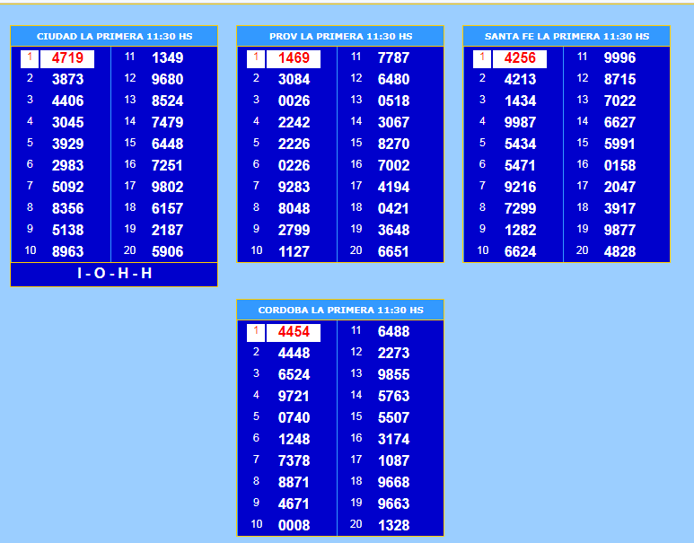
Task: Click the CIUDAD LA PRIMERA 11:30 HS header
Action: [x=114, y=37]
